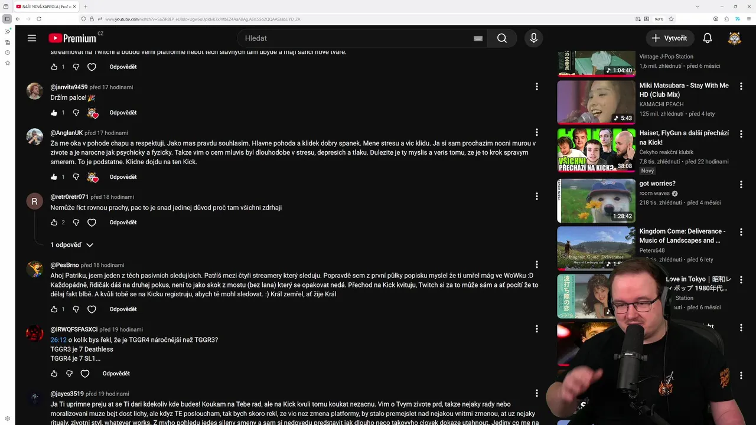The width and height of the screenshot is (756, 425).
Task: Open more options for @AnglanUK comment
Action: click(x=537, y=132)
